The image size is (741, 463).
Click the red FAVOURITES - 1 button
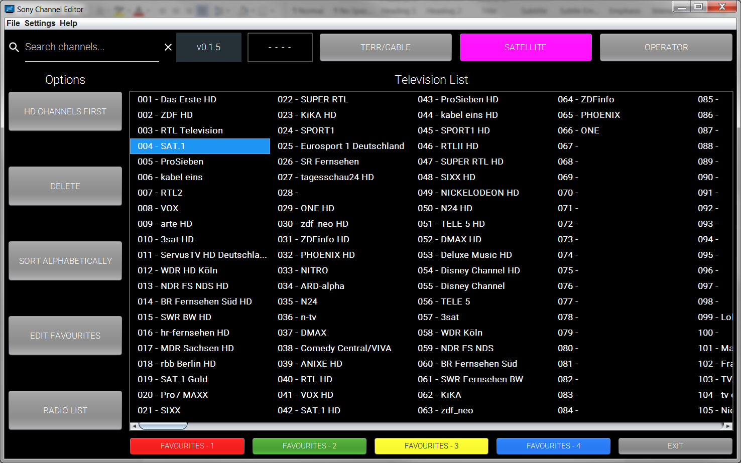187,446
